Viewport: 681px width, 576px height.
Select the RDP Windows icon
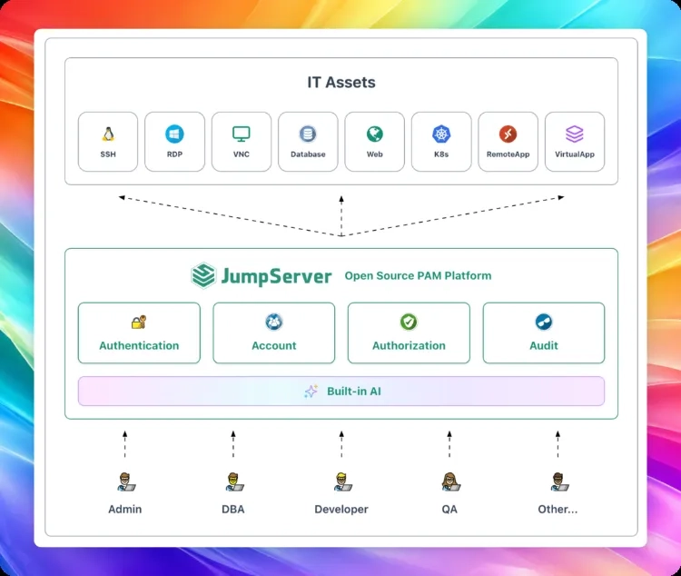pos(174,134)
